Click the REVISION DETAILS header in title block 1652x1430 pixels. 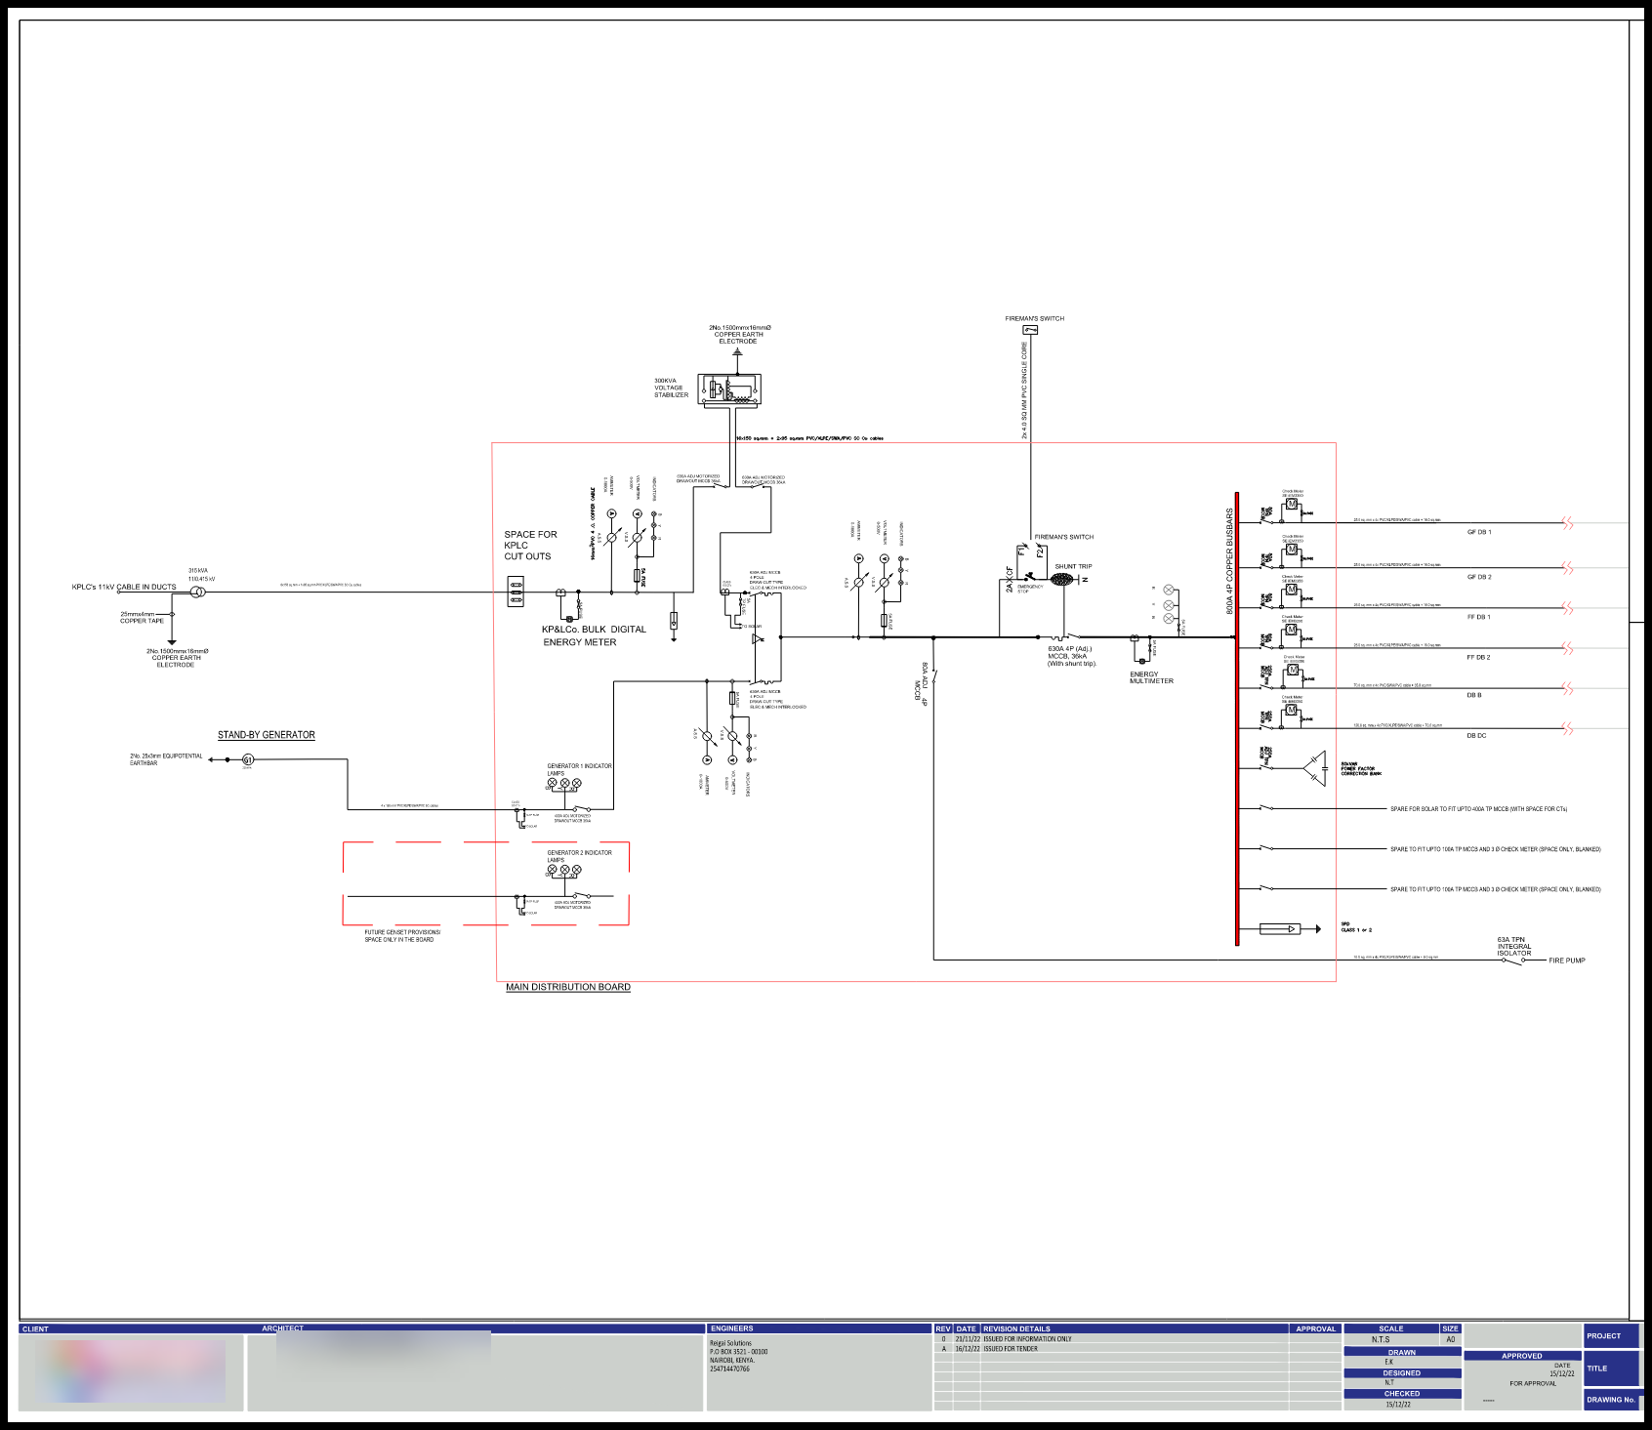coord(1015,1329)
